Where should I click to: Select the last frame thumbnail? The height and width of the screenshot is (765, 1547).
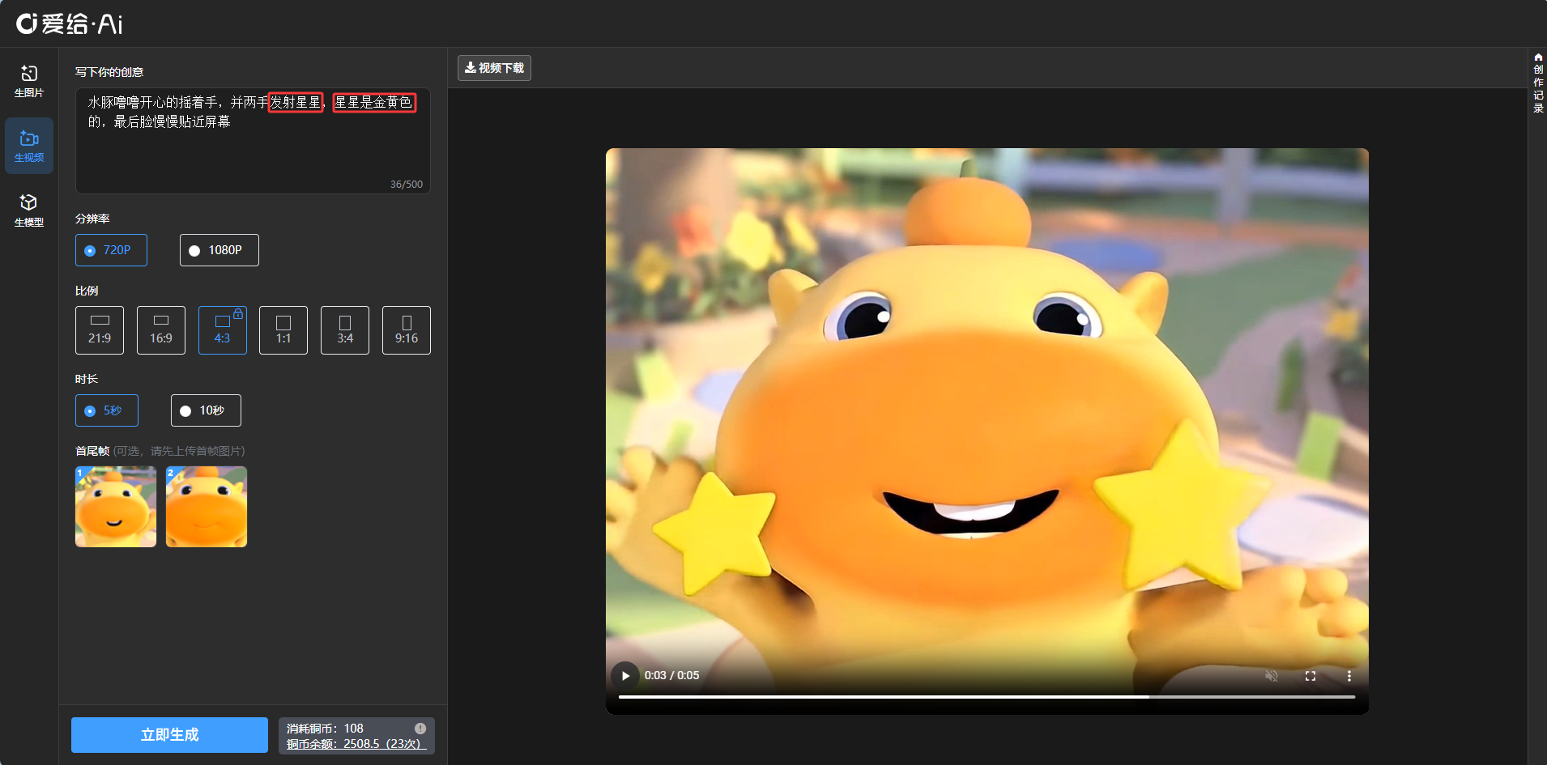pos(207,507)
